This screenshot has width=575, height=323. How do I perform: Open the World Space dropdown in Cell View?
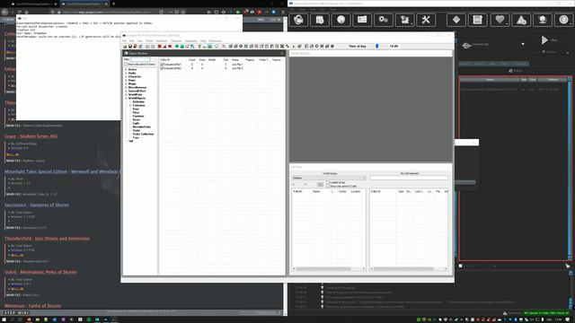coord(329,178)
